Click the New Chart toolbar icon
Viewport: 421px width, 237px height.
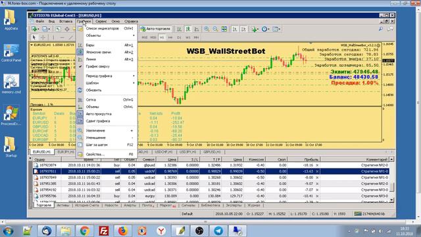click(35, 29)
